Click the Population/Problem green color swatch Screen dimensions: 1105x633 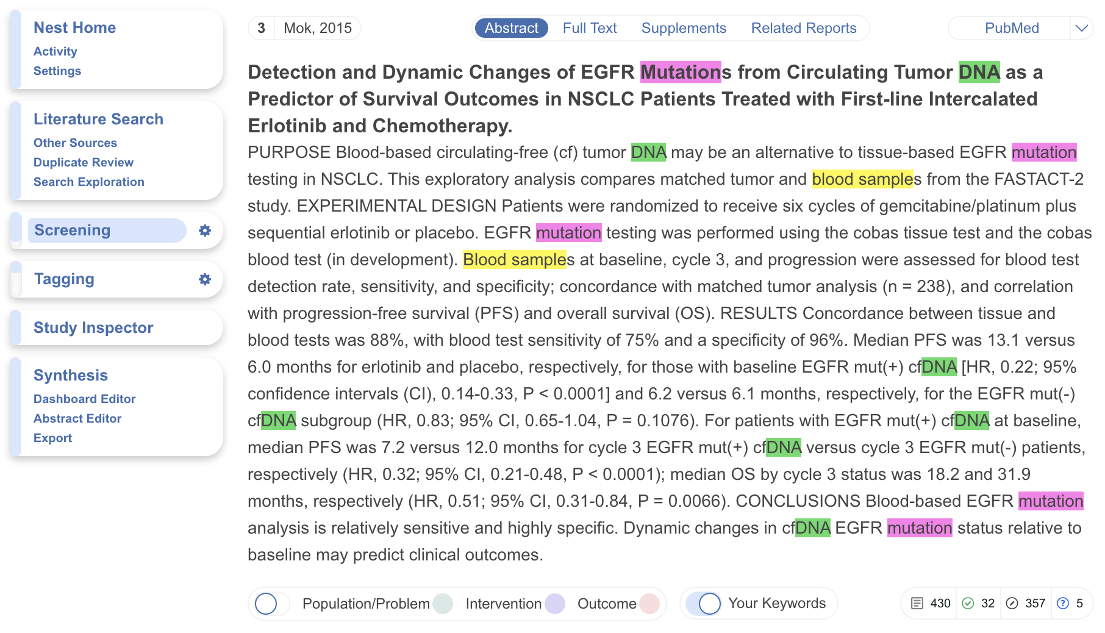coord(443,604)
